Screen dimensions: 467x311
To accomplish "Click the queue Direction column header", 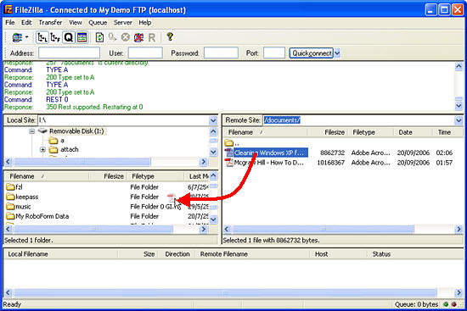I will pyautogui.click(x=177, y=254).
